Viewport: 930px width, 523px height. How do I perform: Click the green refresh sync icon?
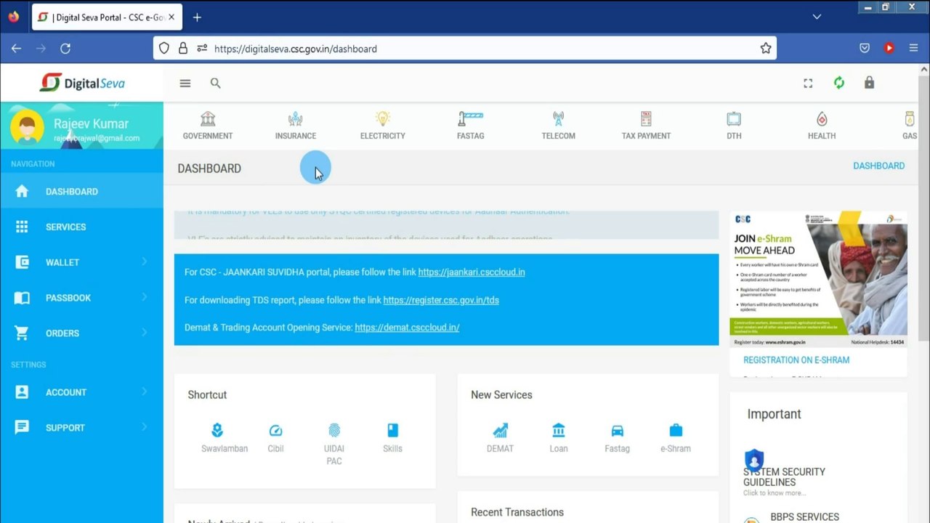coord(839,83)
